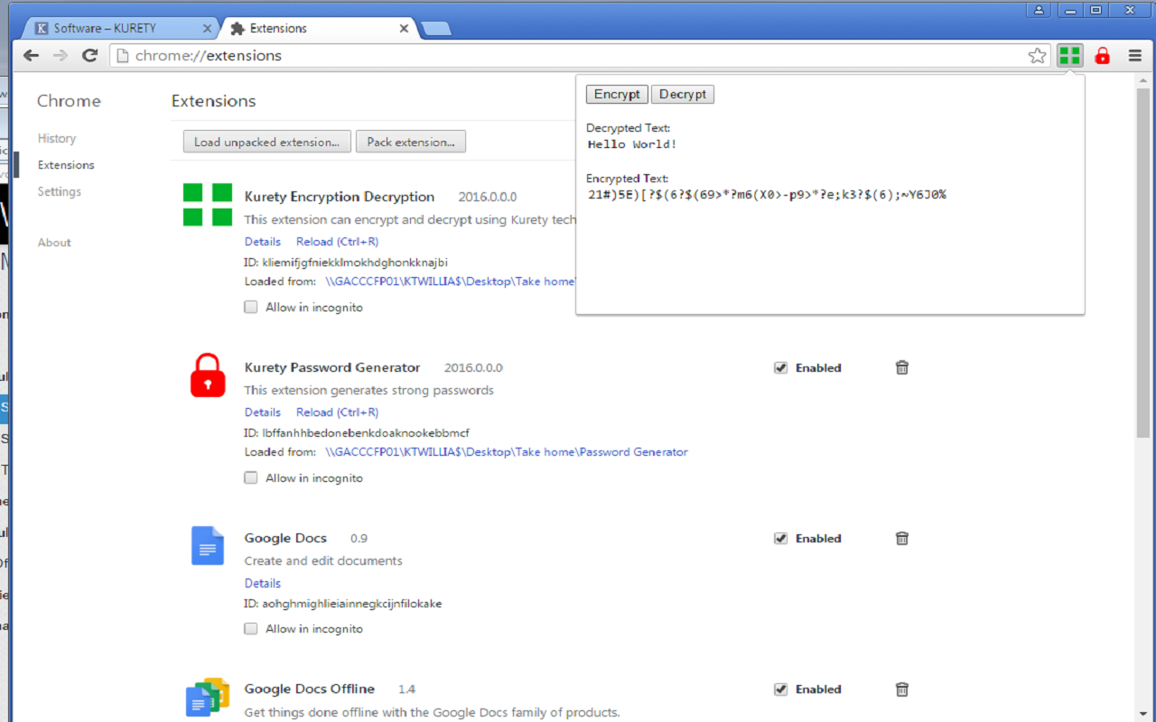Click the Decrypt button in the popup
This screenshot has height=722, width=1156.
[x=683, y=94]
